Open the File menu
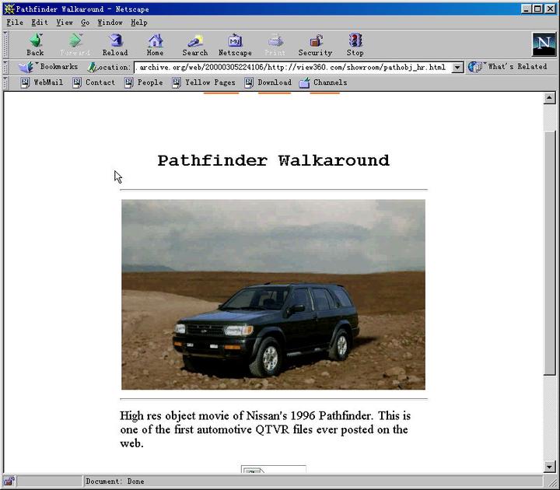This screenshot has height=490, width=560. click(x=15, y=23)
